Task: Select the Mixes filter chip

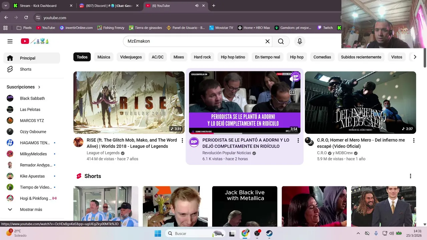Action: point(178,57)
